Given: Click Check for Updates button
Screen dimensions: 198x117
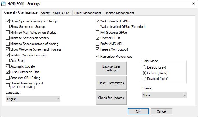Looking at the screenshot, I should coord(111,98).
